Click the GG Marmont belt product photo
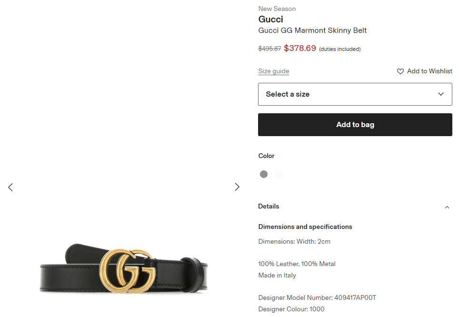 [x=124, y=269]
